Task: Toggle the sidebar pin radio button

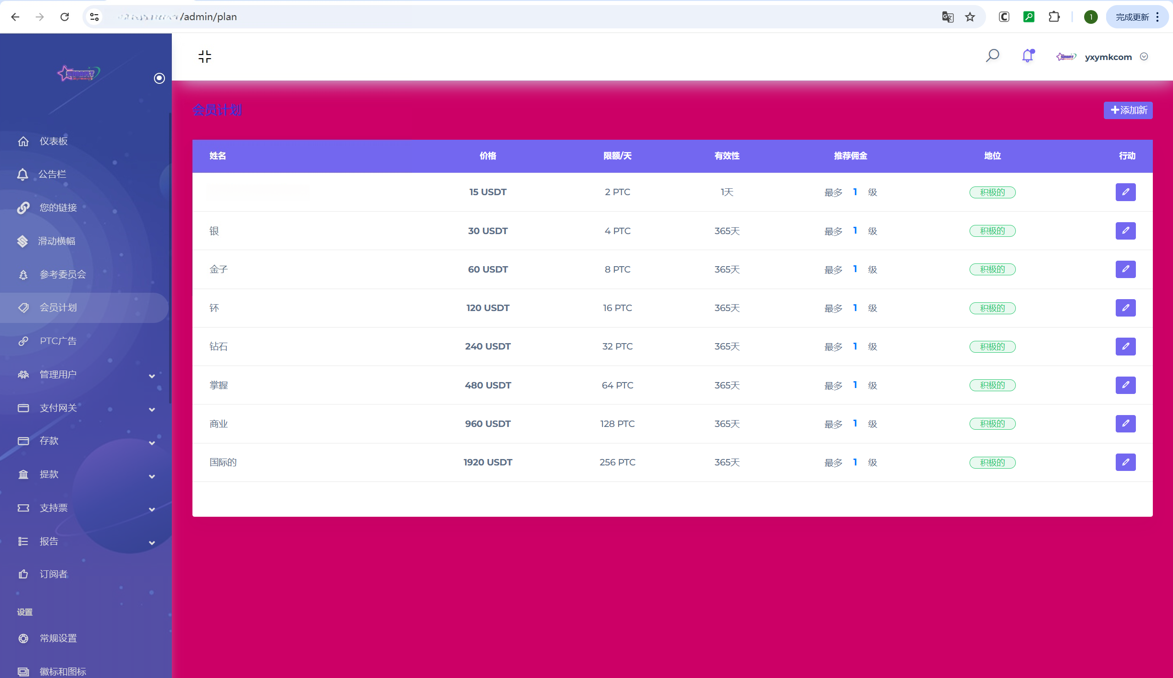Action: [x=159, y=78]
